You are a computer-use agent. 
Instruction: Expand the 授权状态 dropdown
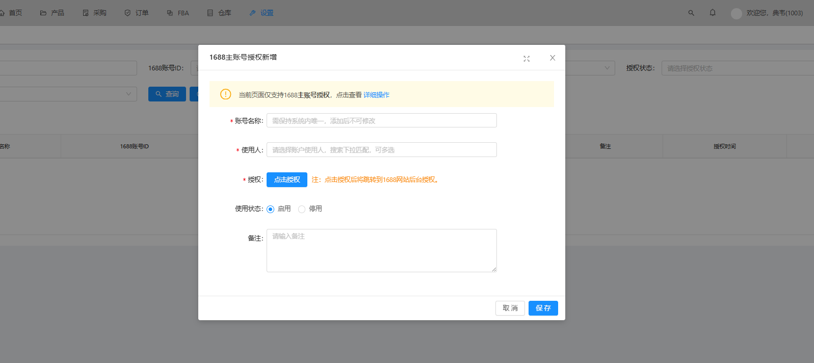(x=737, y=68)
